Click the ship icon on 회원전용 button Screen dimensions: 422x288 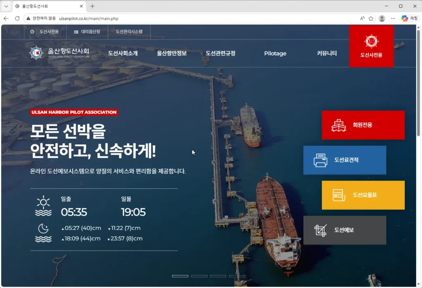(339, 125)
